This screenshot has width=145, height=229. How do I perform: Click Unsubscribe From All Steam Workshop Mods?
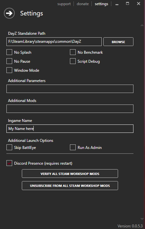[70, 186]
